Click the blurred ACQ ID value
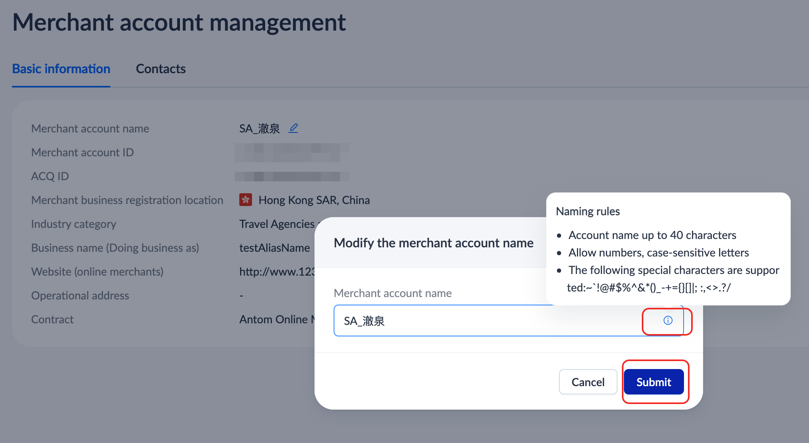The height and width of the screenshot is (443, 809). 292,176
